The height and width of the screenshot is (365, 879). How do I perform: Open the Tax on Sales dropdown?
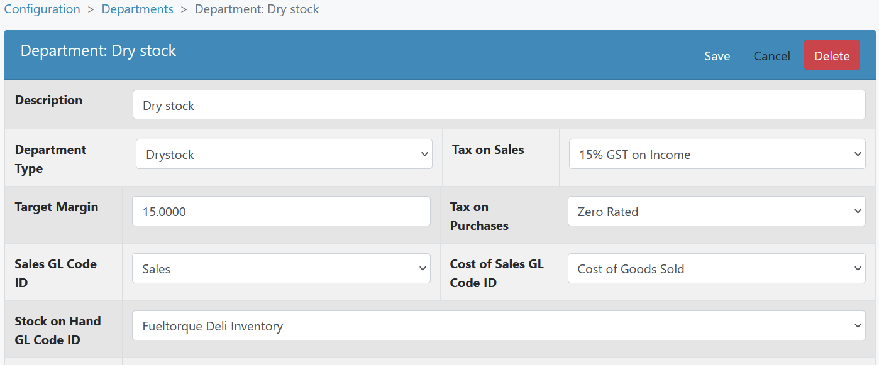[x=717, y=154]
